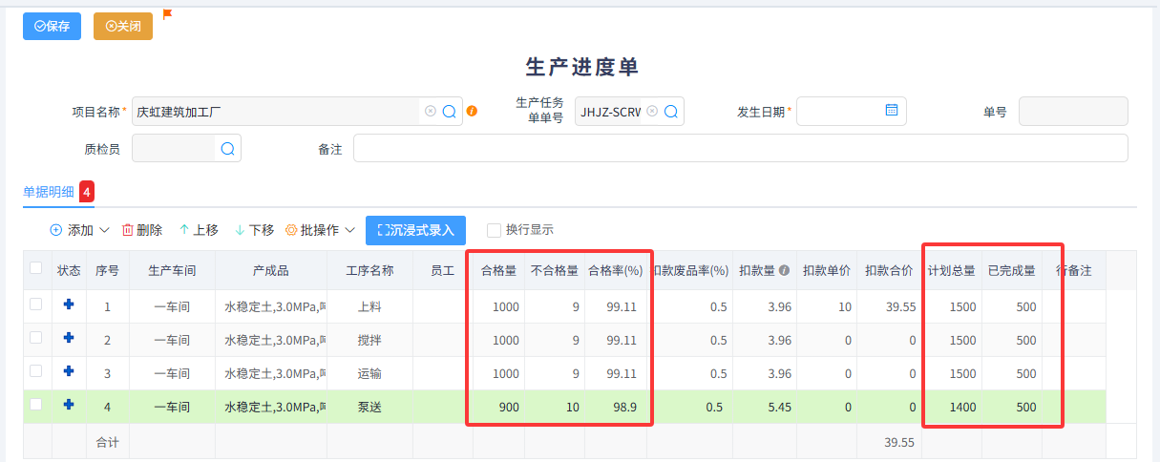The height and width of the screenshot is (462, 1160).
Task: Click the info icon next to 扣款量 header
Action: [x=784, y=271]
